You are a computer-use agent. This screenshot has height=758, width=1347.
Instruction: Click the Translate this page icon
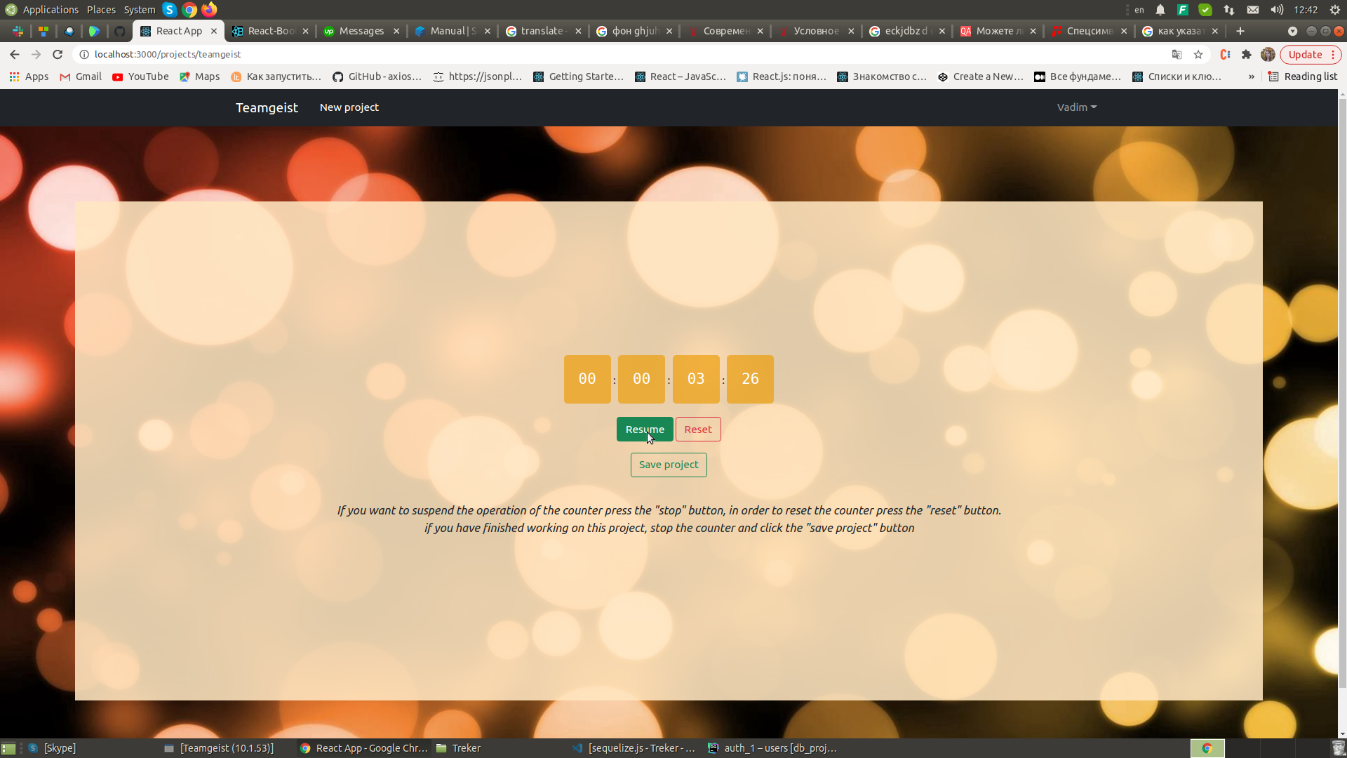coord(1177,54)
